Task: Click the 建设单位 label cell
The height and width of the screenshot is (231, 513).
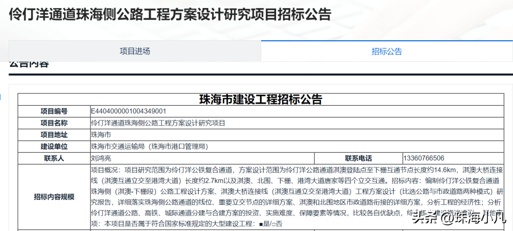Action: coord(54,147)
